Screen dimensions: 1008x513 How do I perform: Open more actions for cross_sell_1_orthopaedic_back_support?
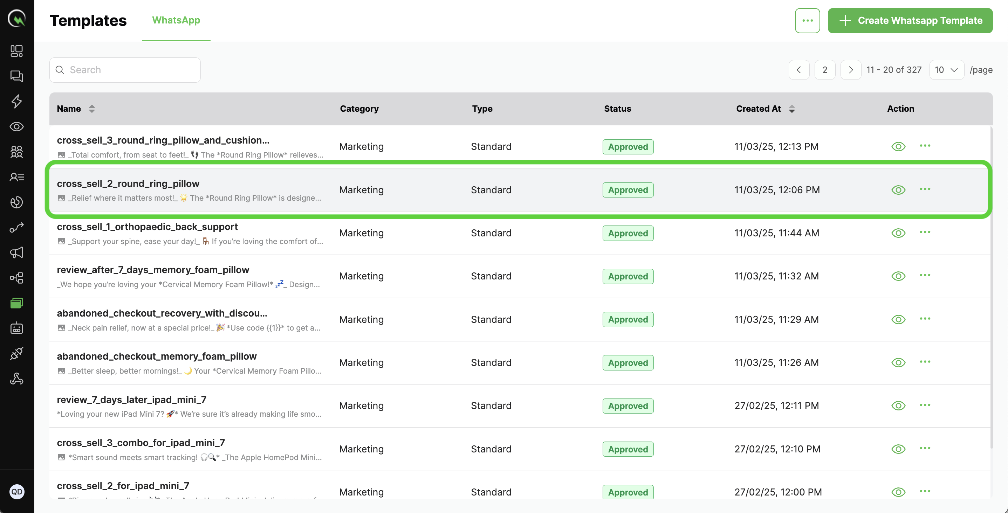click(925, 232)
